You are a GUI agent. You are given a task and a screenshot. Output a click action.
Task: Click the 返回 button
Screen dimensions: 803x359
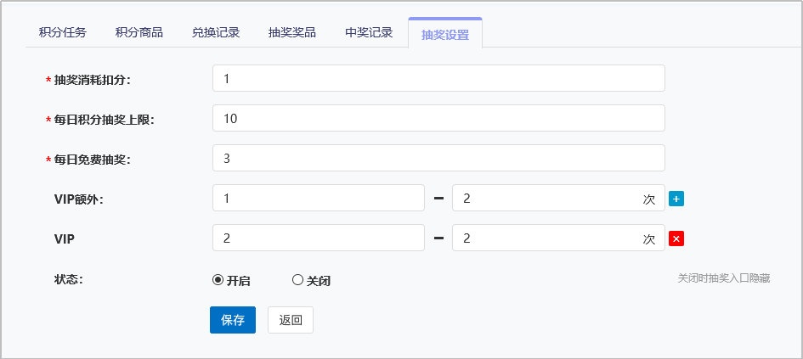tap(291, 320)
